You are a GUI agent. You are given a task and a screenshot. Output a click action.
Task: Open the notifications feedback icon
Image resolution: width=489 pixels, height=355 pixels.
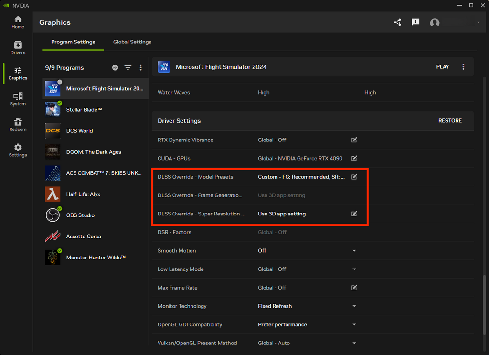coord(415,22)
